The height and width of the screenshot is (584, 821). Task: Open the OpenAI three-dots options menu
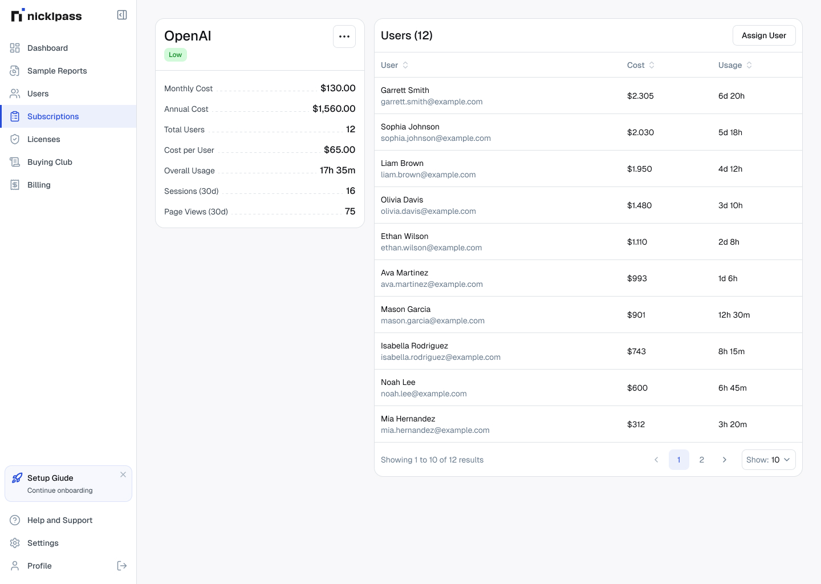coord(344,36)
